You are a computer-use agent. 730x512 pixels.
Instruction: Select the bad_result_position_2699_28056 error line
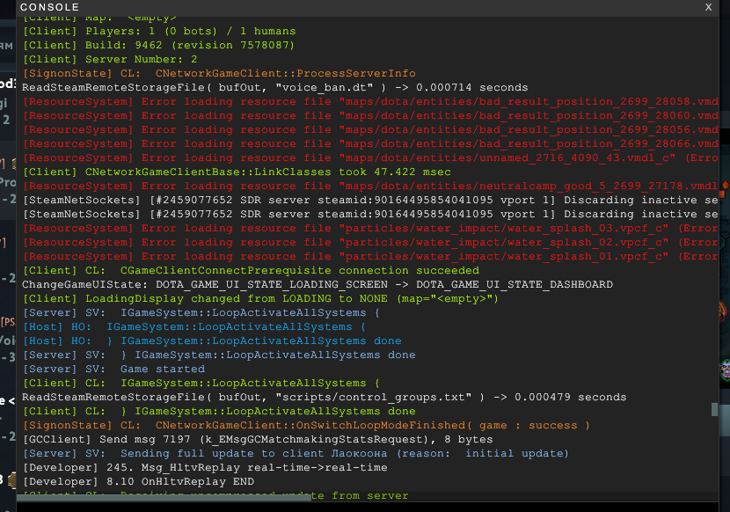[x=370, y=129]
